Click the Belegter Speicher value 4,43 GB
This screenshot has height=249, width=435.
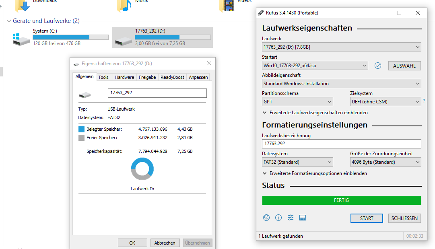(185, 129)
